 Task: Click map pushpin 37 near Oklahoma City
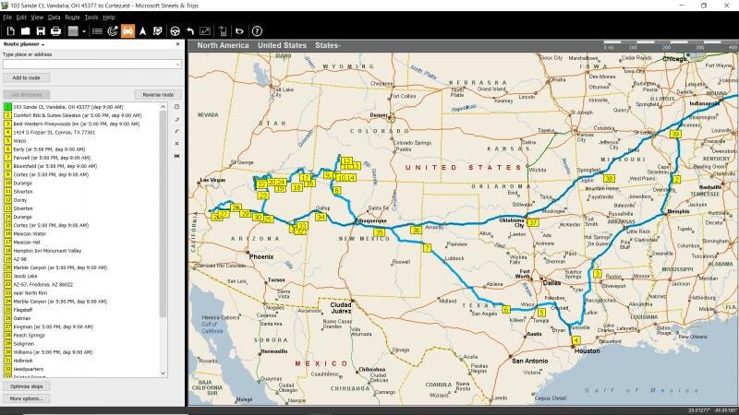533,222
